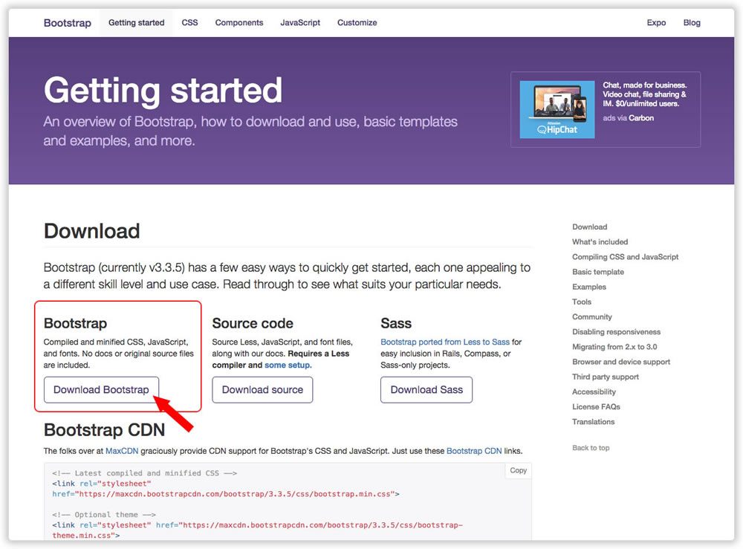
Task: Open Migrating from 2.x to 3.0
Action: pos(615,346)
